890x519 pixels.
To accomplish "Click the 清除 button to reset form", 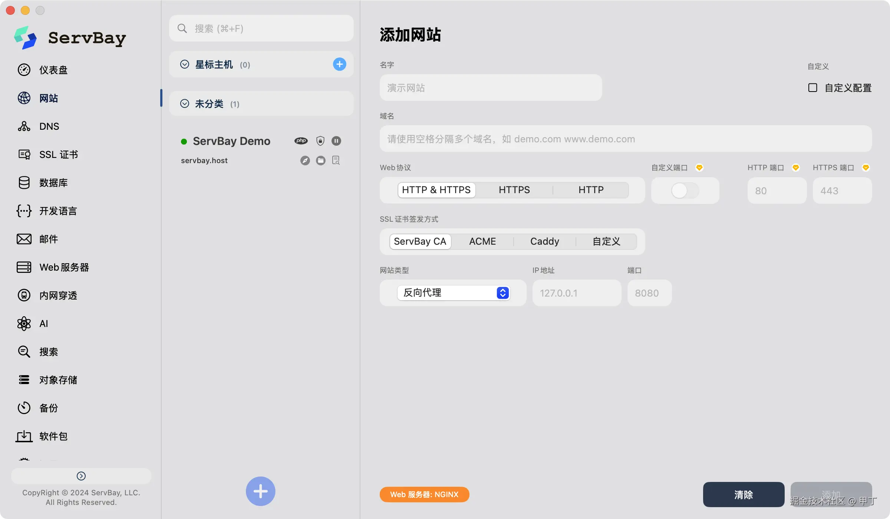I will click(x=743, y=494).
